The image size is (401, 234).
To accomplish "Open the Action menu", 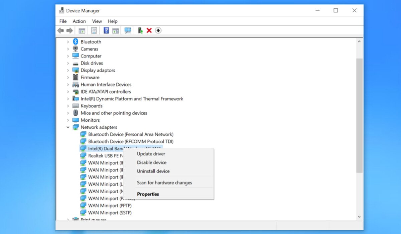I will tap(79, 21).
